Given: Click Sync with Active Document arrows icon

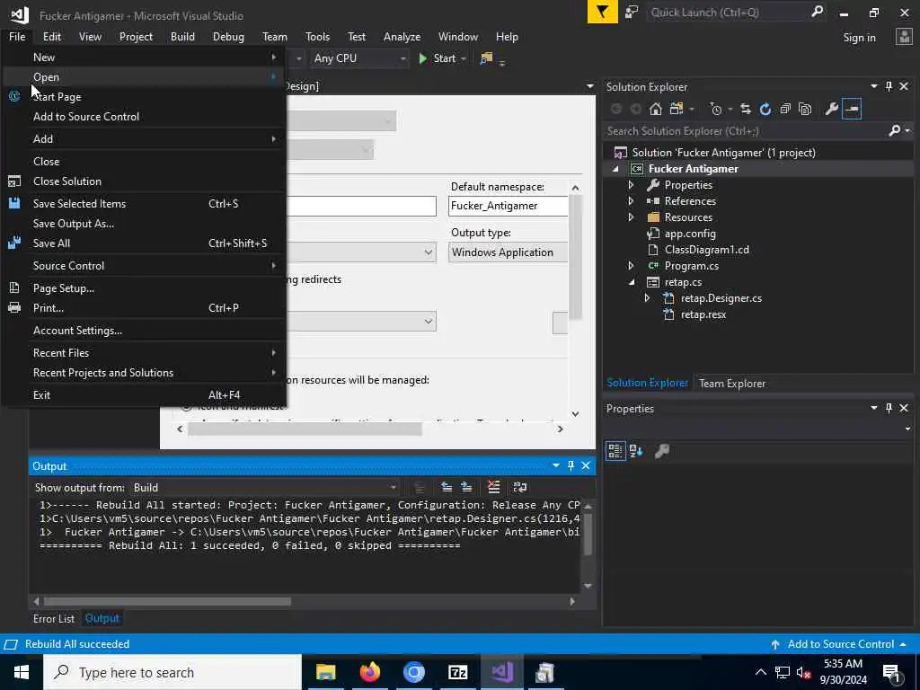Looking at the screenshot, I should pyautogui.click(x=746, y=109).
